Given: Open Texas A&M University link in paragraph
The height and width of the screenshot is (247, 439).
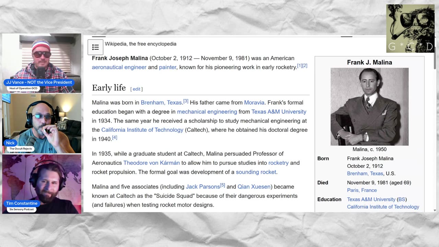Looking at the screenshot, I should (279, 112).
